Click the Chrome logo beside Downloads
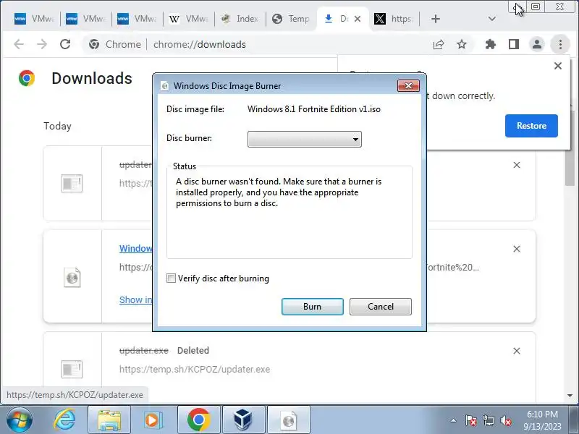 (x=27, y=78)
